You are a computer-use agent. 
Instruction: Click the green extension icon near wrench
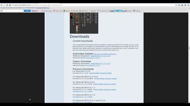[x=185, y=5]
